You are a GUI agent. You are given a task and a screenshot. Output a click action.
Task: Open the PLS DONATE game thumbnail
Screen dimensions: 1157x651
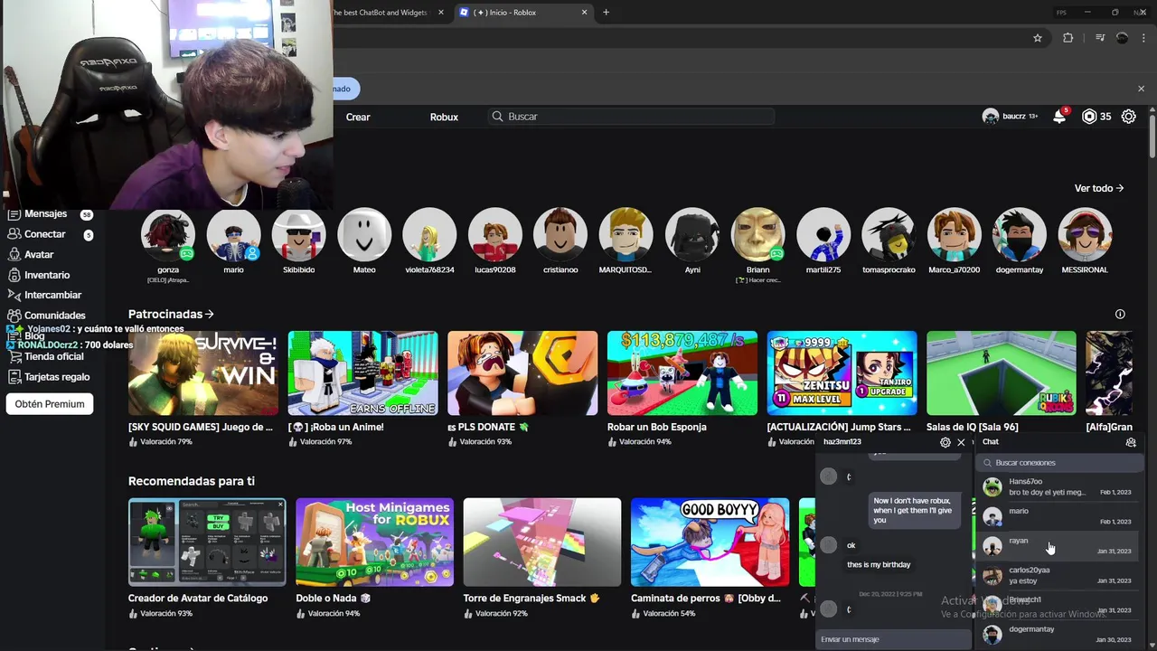click(522, 373)
